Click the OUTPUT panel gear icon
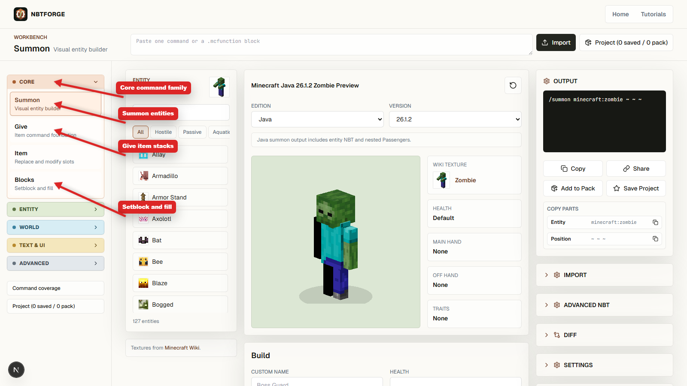This screenshot has width=687, height=386. click(x=547, y=81)
